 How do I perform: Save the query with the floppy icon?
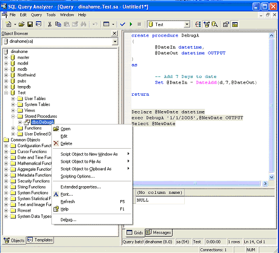(30, 24)
